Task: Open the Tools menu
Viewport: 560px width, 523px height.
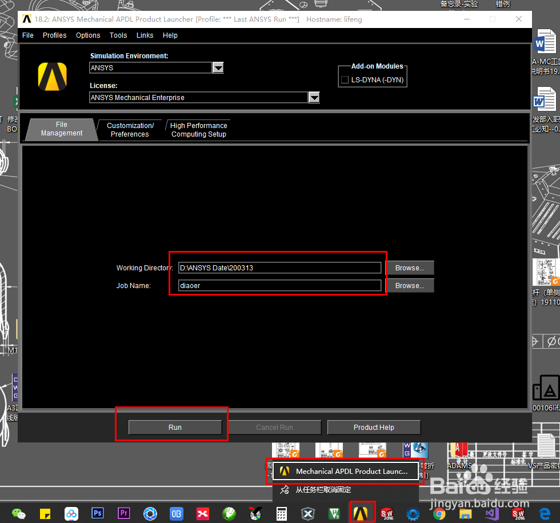Action: 118,35
